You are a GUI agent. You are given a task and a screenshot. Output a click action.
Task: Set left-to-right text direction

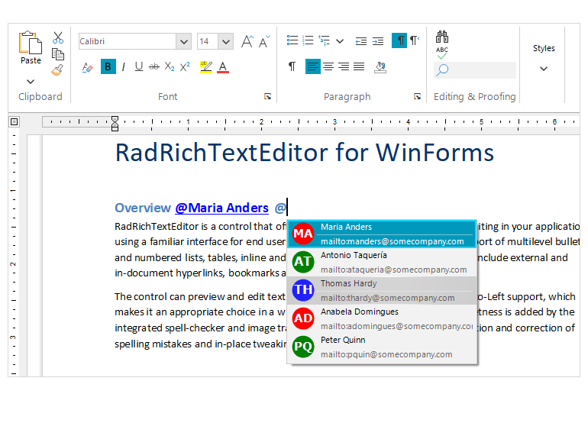coord(399,40)
